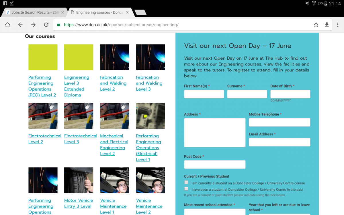Screen dimensions: 344x215
Task: Tap the download icon in the toolbar
Action: pos(327,25)
